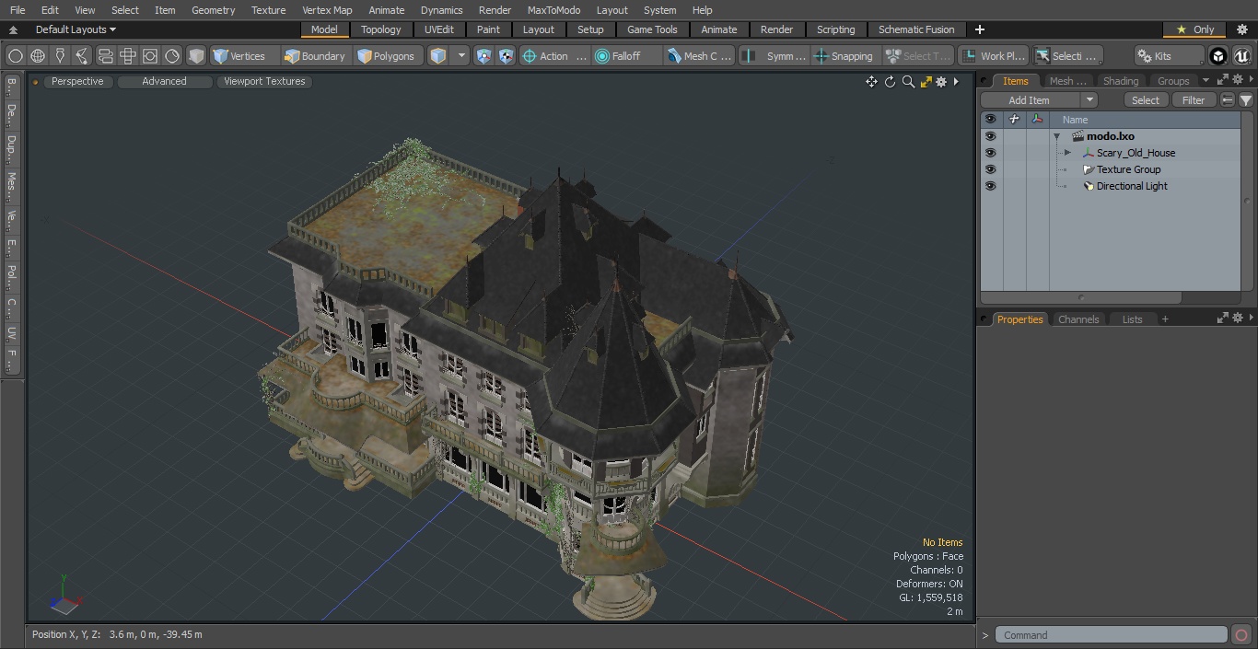This screenshot has height=649, width=1258.
Task: Hide the Scary_Old_House item
Action: [x=990, y=153]
